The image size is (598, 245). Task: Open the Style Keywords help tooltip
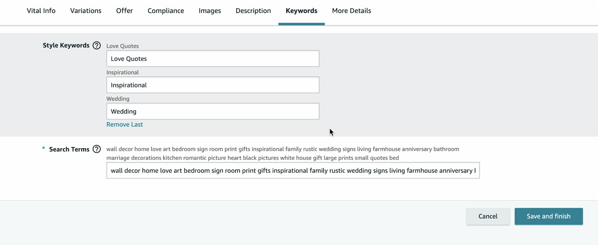pyautogui.click(x=96, y=45)
